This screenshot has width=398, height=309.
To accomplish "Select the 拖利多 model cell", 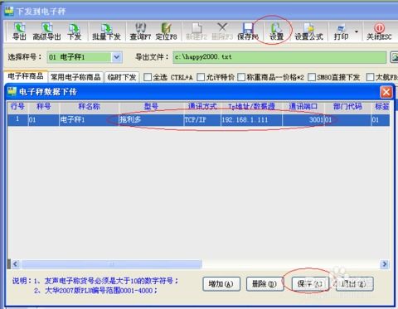I will [x=151, y=120].
